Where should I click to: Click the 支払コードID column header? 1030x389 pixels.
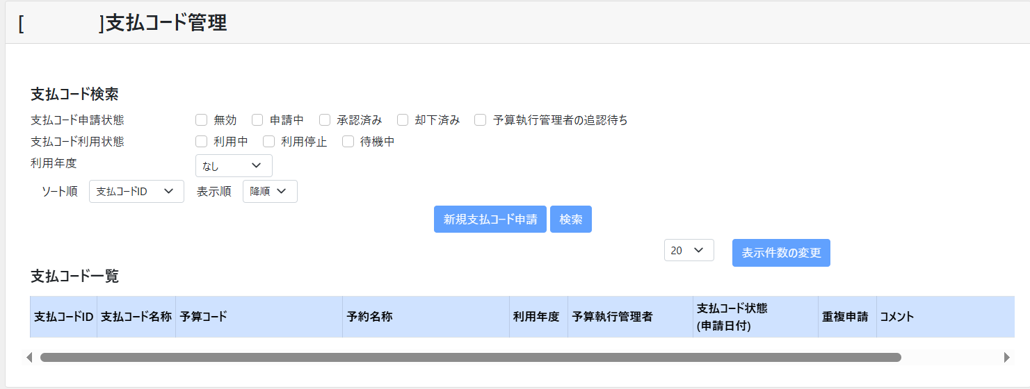click(x=64, y=317)
